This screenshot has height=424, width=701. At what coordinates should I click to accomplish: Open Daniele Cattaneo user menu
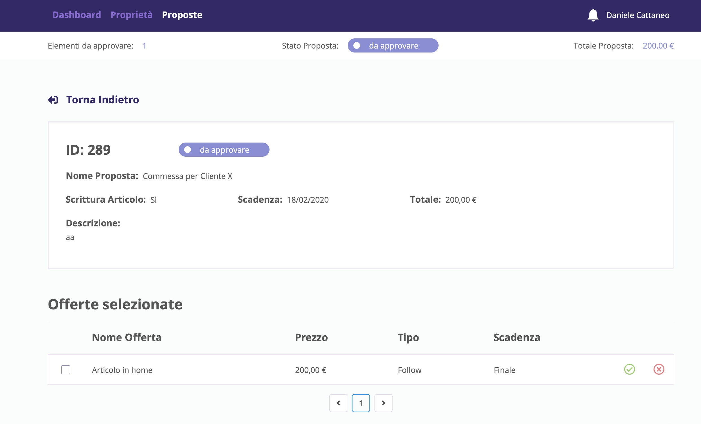(x=638, y=15)
